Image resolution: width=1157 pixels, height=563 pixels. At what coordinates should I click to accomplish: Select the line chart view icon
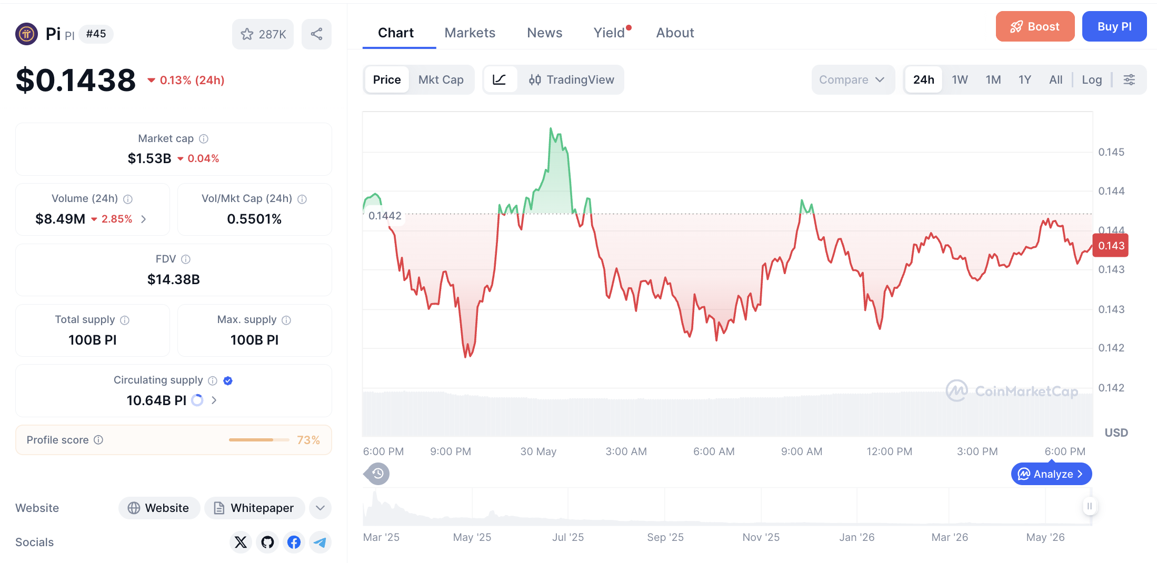coord(500,79)
